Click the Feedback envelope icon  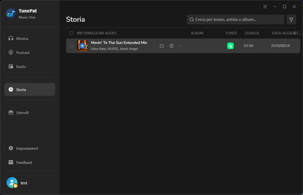pyautogui.click(x=11, y=162)
